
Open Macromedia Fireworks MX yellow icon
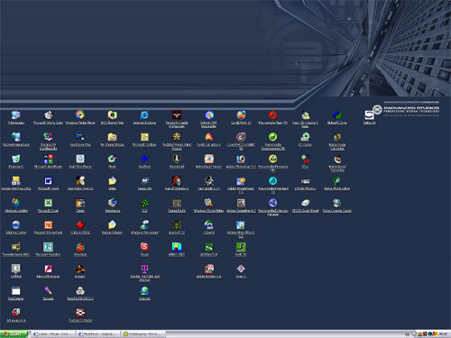pyautogui.click(x=272, y=160)
